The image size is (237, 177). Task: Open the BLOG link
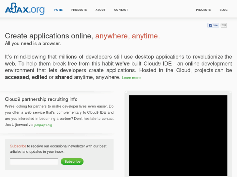(223, 10)
